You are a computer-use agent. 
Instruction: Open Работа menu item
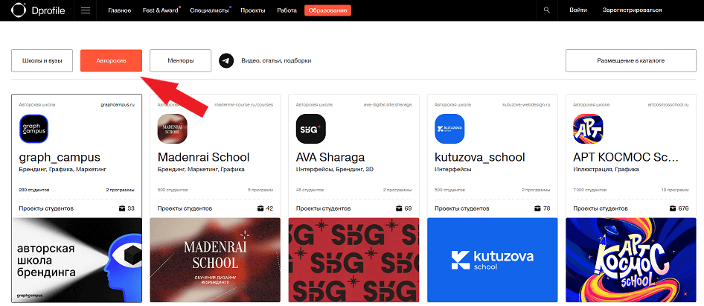point(287,10)
